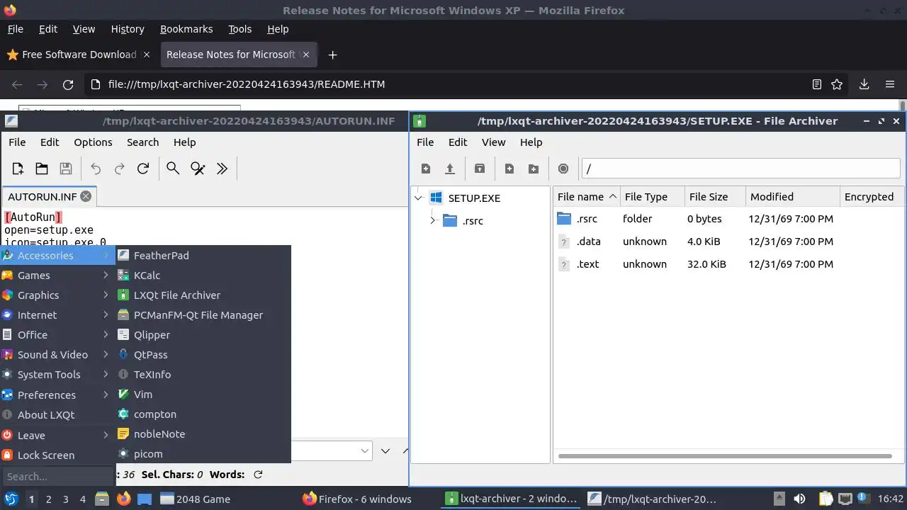
Task: Show more FeatherPad toolbar items via chevron
Action: click(x=222, y=169)
